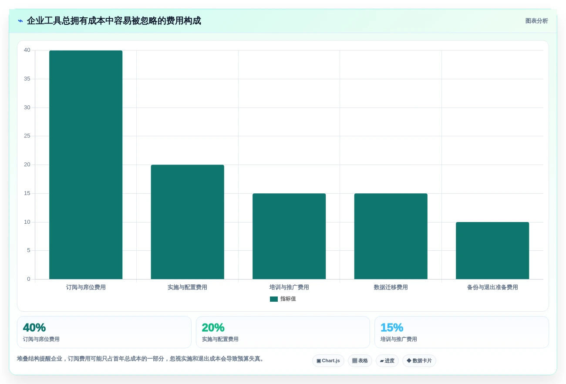Click the y-axis value 35
The image size is (566, 384).
pos(27,79)
